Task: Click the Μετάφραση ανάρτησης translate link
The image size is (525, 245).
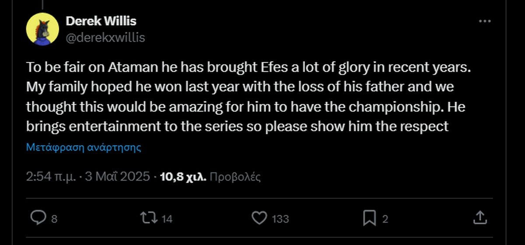Action: point(84,147)
